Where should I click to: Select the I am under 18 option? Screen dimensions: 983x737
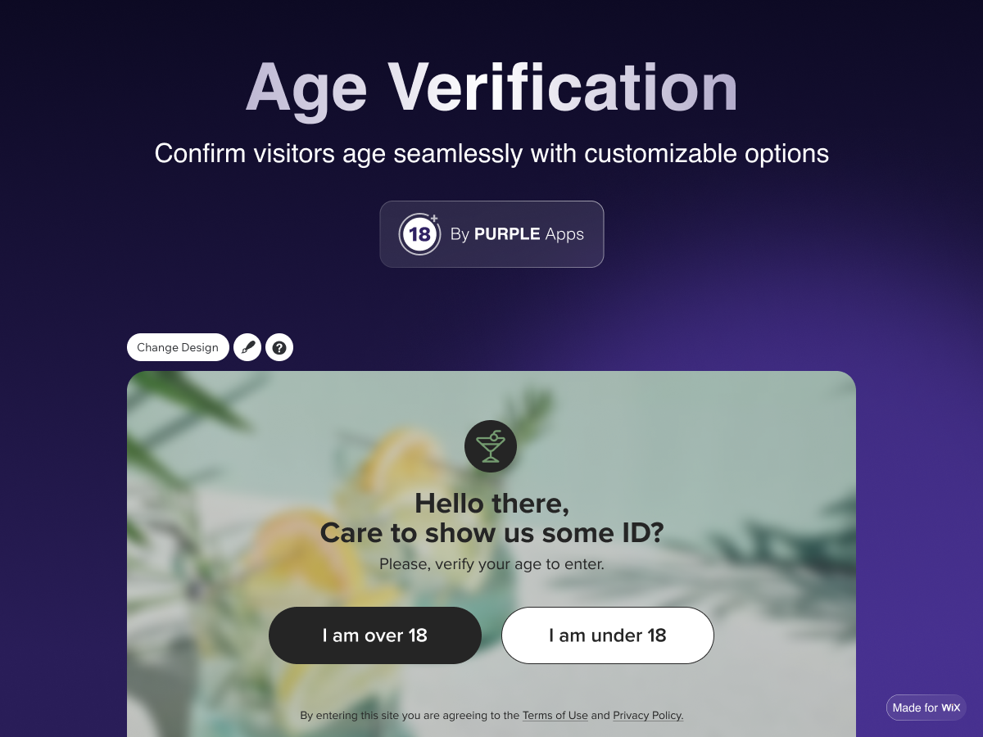coord(607,635)
